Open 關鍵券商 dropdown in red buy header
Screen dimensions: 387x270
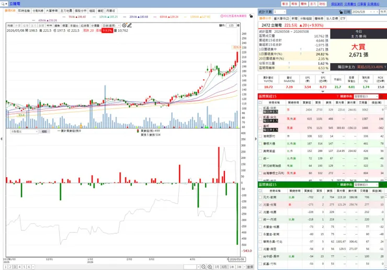tap(366, 96)
